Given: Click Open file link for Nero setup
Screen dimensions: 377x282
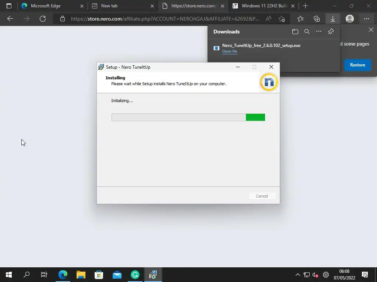Looking at the screenshot, I should 230,51.
